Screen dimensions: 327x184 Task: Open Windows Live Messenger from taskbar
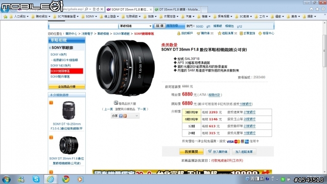(21, 179)
